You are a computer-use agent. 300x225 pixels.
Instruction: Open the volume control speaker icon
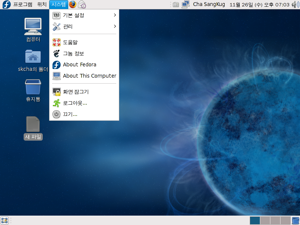[x=295, y=4]
